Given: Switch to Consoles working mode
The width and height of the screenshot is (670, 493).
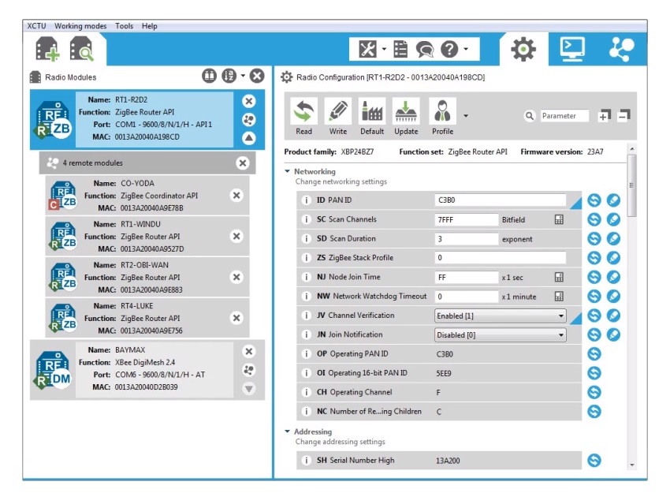Looking at the screenshot, I should pyautogui.click(x=572, y=49).
